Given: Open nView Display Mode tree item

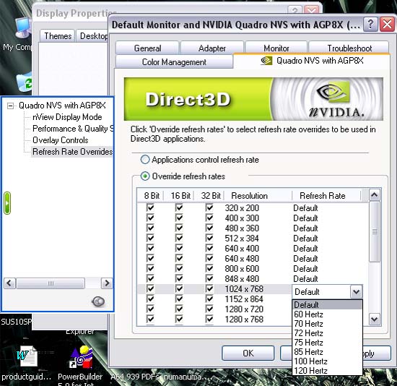Looking at the screenshot, I should [x=67, y=117].
